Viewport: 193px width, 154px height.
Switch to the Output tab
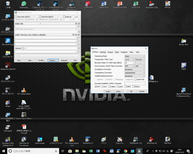[110, 52]
